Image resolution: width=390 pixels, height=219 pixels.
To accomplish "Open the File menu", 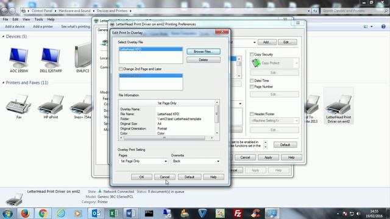I will (5, 19).
